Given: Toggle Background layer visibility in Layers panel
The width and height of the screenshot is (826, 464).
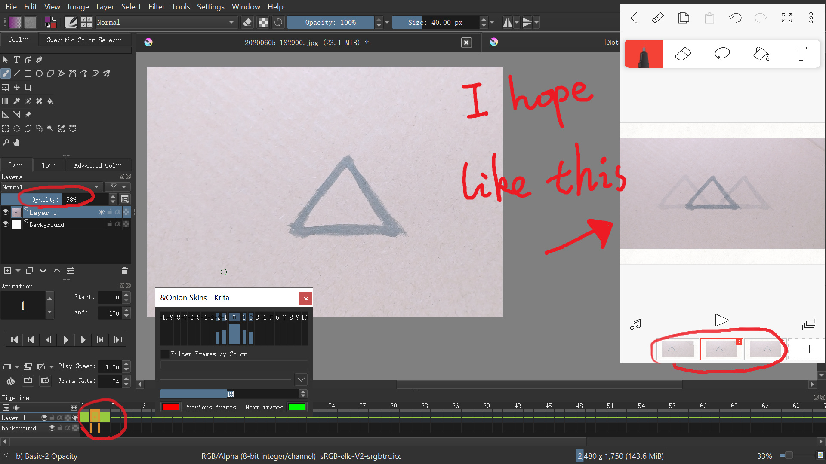Looking at the screenshot, I should [x=6, y=224].
